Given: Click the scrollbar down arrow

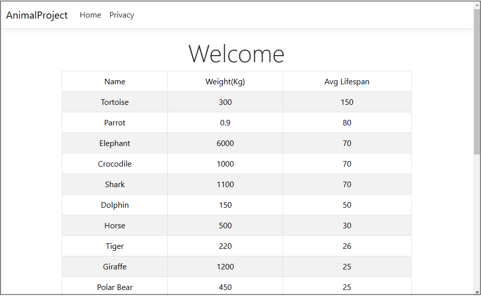Looking at the screenshot, I should (x=476, y=291).
